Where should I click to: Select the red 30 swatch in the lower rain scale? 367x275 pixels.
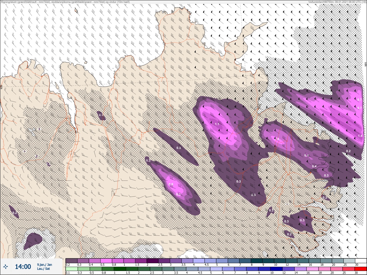pyautogui.click(x=361, y=269)
